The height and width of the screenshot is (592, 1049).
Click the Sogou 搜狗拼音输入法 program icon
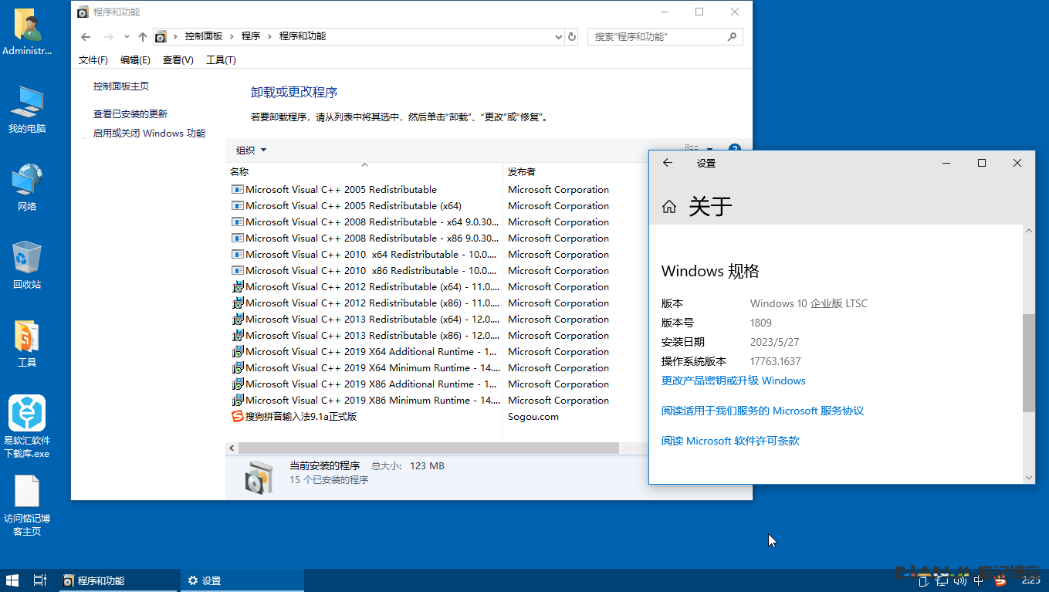click(x=238, y=417)
